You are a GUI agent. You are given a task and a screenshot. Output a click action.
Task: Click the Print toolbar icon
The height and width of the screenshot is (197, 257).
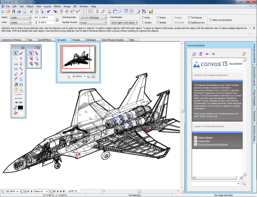click(x=19, y=11)
